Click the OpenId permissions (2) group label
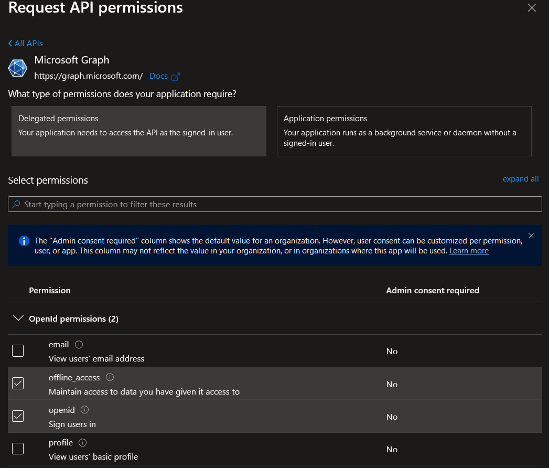Viewport: 549px width, 468px height. click(x=73, y=319)
